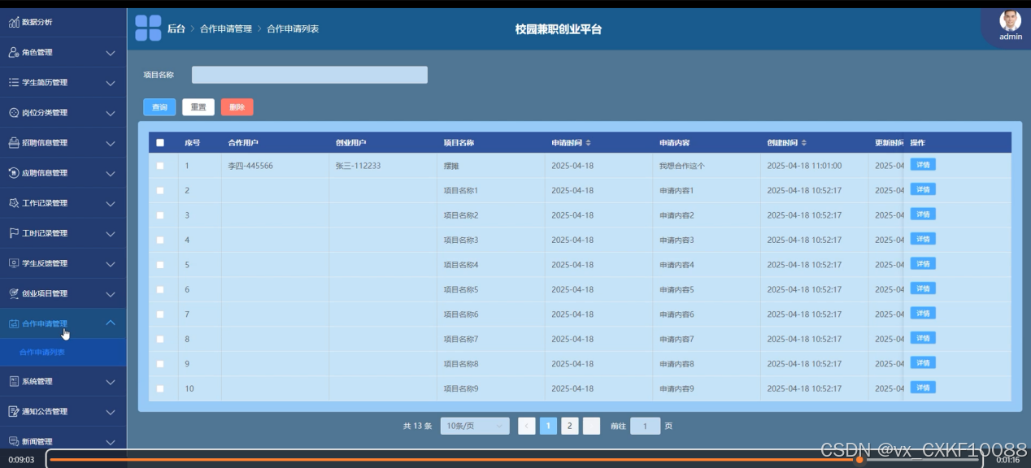Click the 合作申请管理 calendar icon
This screenshot has height=468, width=1031.
(x=14, y=323)
